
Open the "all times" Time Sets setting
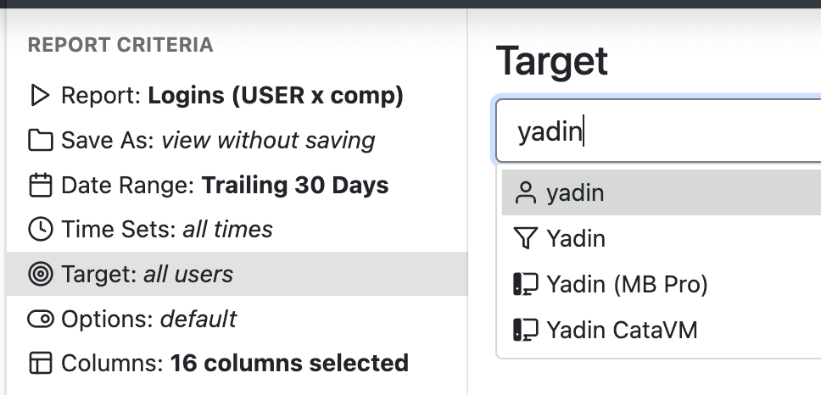click(227, 230)
